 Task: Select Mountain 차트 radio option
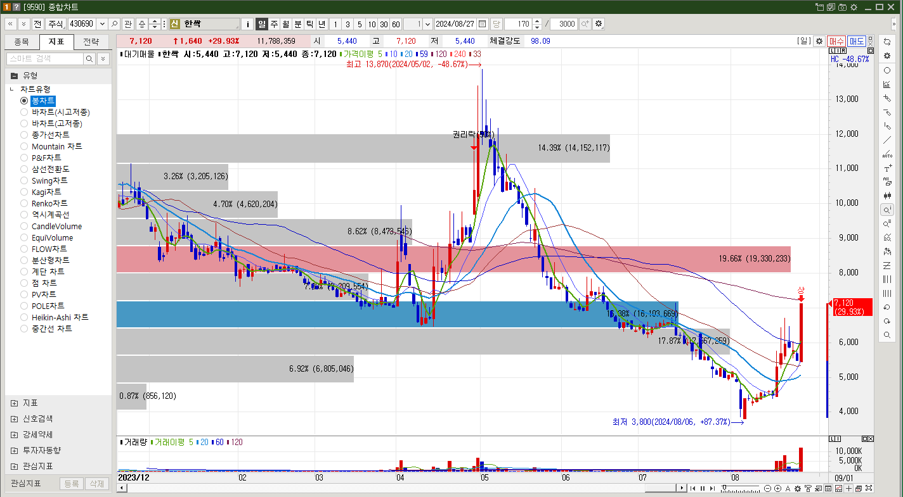(24, 146)
